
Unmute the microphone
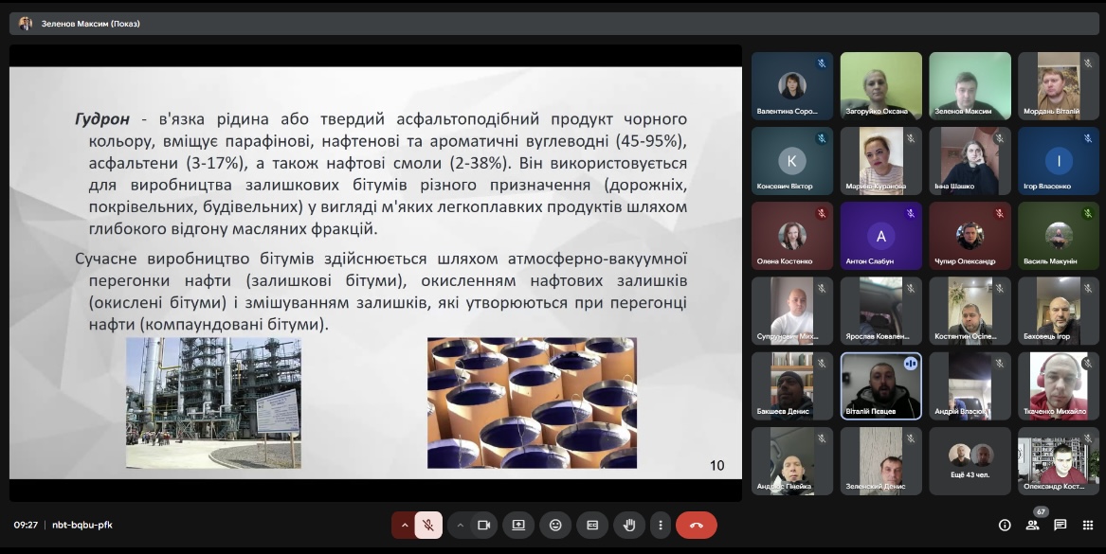pos(428,525)
